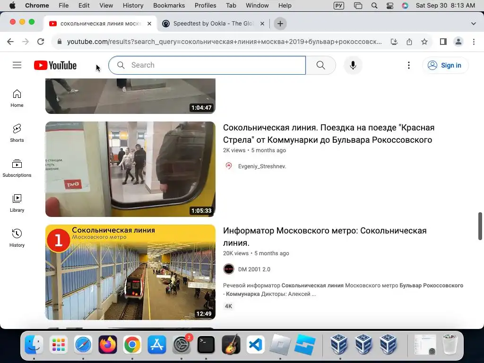This screenshot has width=484, height=363.
Task: Click the 4K badge
Action: click(x=228, y=306)
